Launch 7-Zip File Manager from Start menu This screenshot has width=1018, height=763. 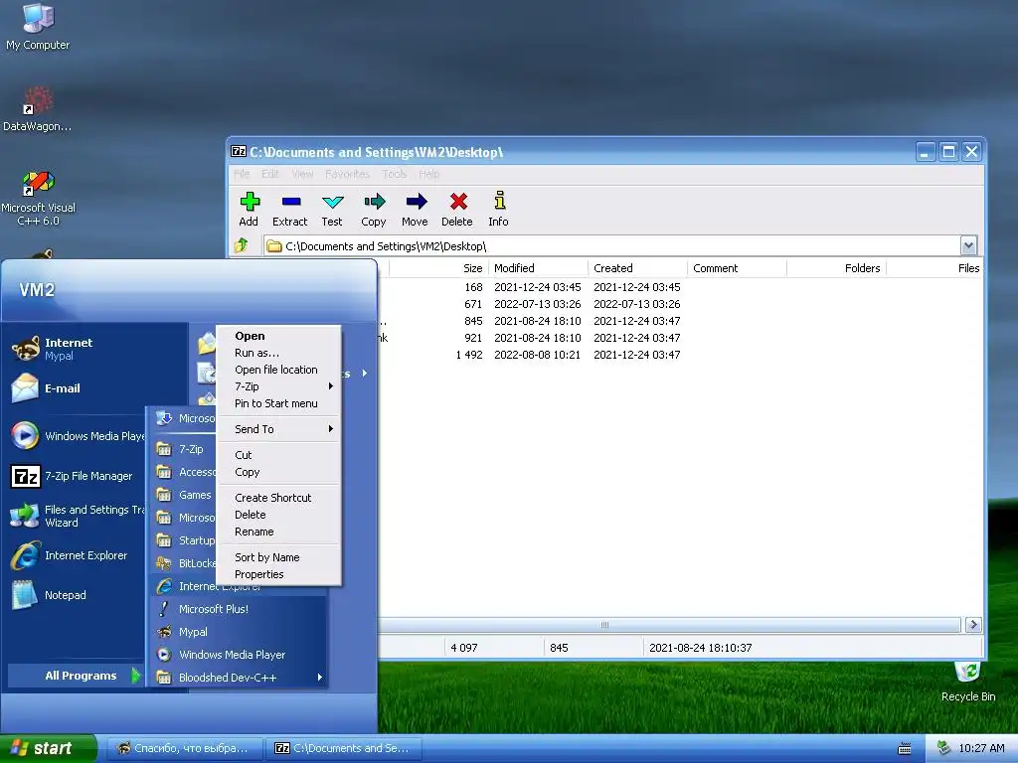tap(75, 476)
